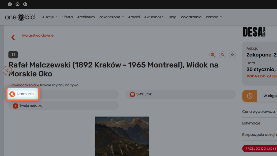Click the magnifier search icon
277x156 pixels.
pos(223,55)
